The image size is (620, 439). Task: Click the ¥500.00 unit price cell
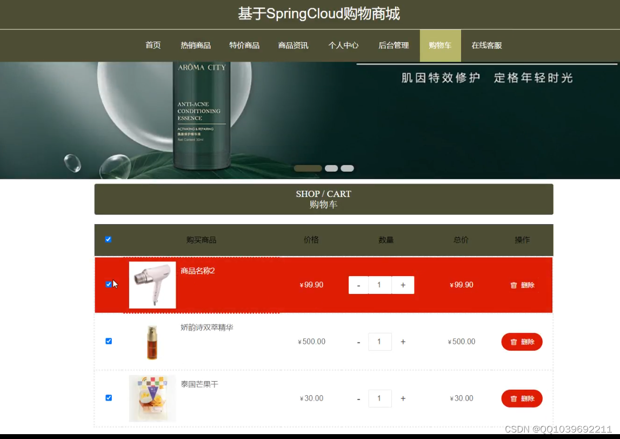(311, 342)
